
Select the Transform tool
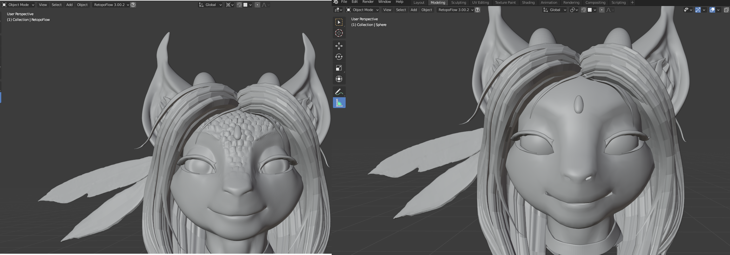click(x=339, y=79)
